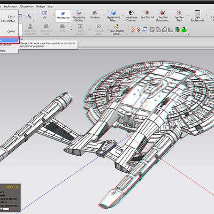Click the white value field in more3D panel
The image size is (214, 214).
[x=4, y=209]
